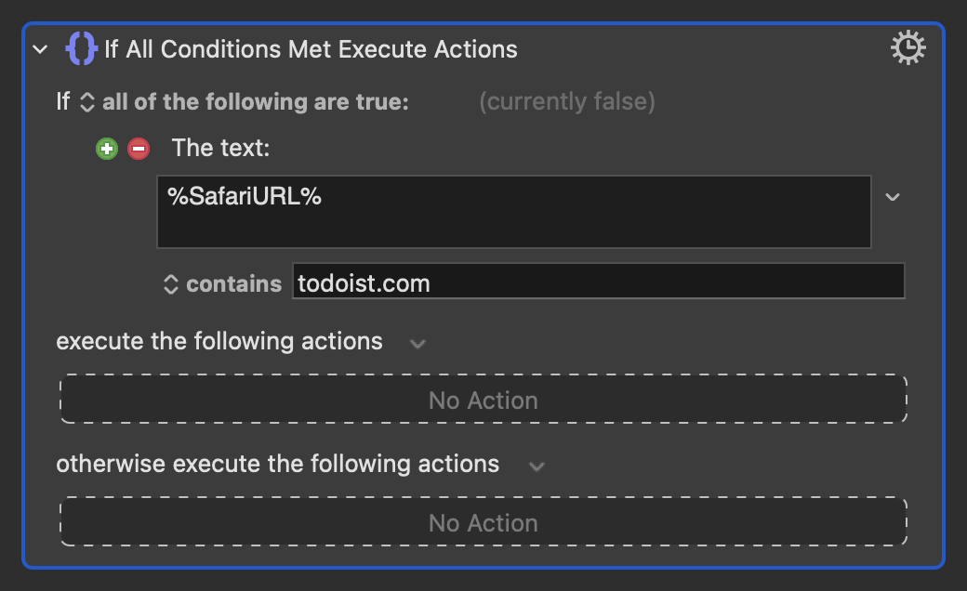Open the token dropdown beside %SafariURL% field

click(893, 197)
